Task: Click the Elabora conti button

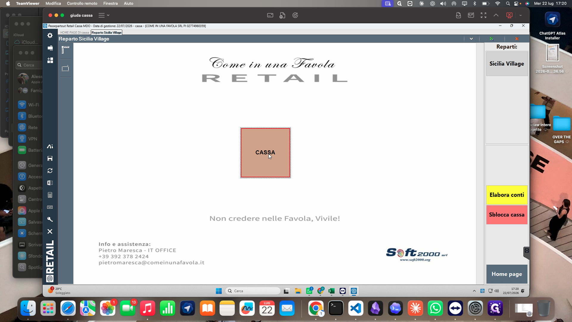Action: click(507, 195)
